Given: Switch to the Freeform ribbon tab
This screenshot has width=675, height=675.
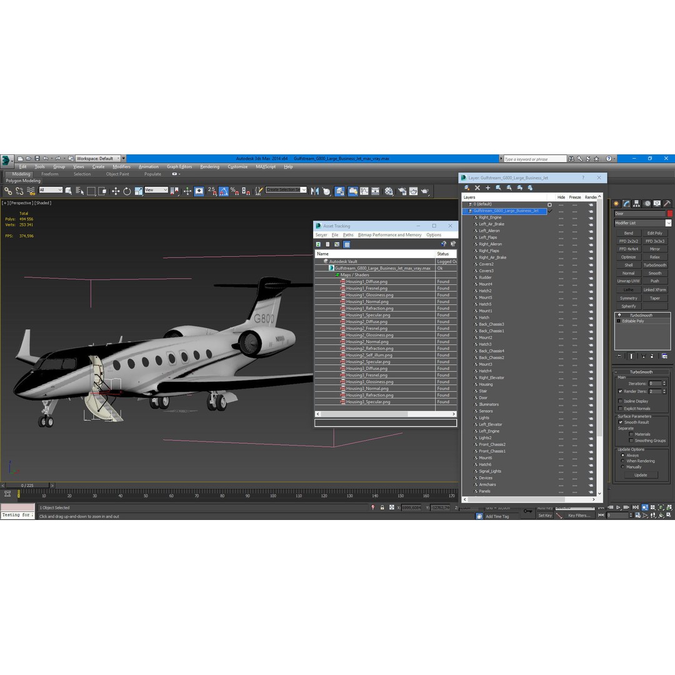Looking at the screenshot, I should point(50,174).
